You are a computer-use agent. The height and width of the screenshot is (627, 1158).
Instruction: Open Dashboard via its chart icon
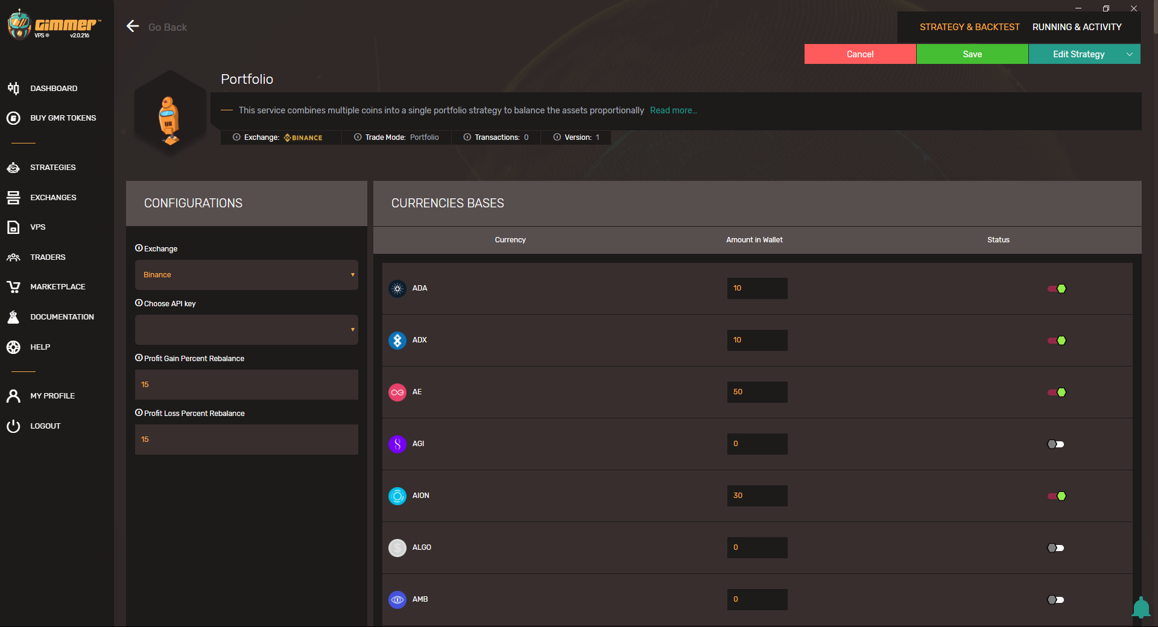click(13, 89)
